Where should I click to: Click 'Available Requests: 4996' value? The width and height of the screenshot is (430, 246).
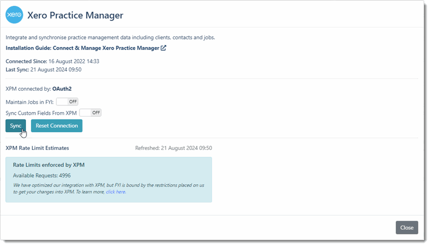pos(42,175)
